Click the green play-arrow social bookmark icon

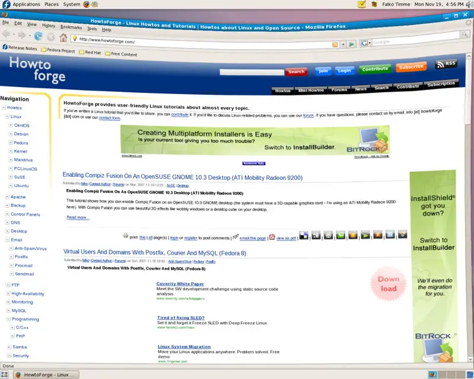[365, 235]
